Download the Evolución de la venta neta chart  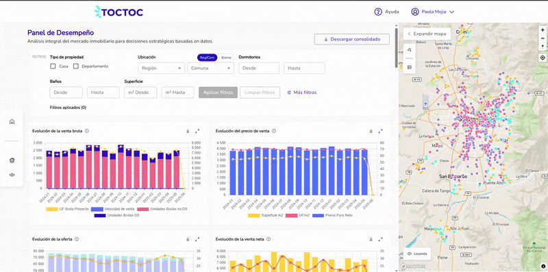371,239
